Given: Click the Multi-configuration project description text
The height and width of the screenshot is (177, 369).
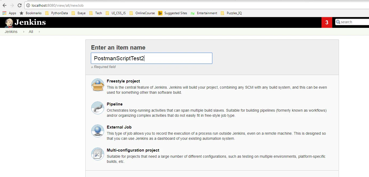Looking at the screenshot, I should [x=216, y=159].
